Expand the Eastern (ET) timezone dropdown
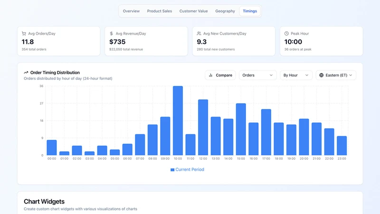 click(336, 75)
